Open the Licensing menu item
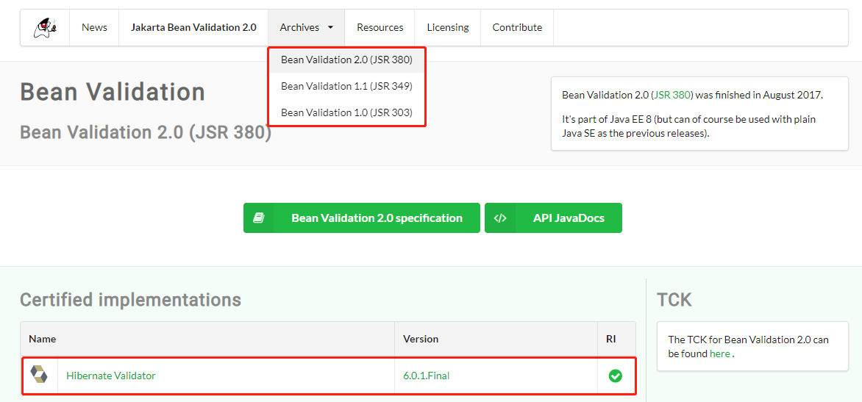 448,27
